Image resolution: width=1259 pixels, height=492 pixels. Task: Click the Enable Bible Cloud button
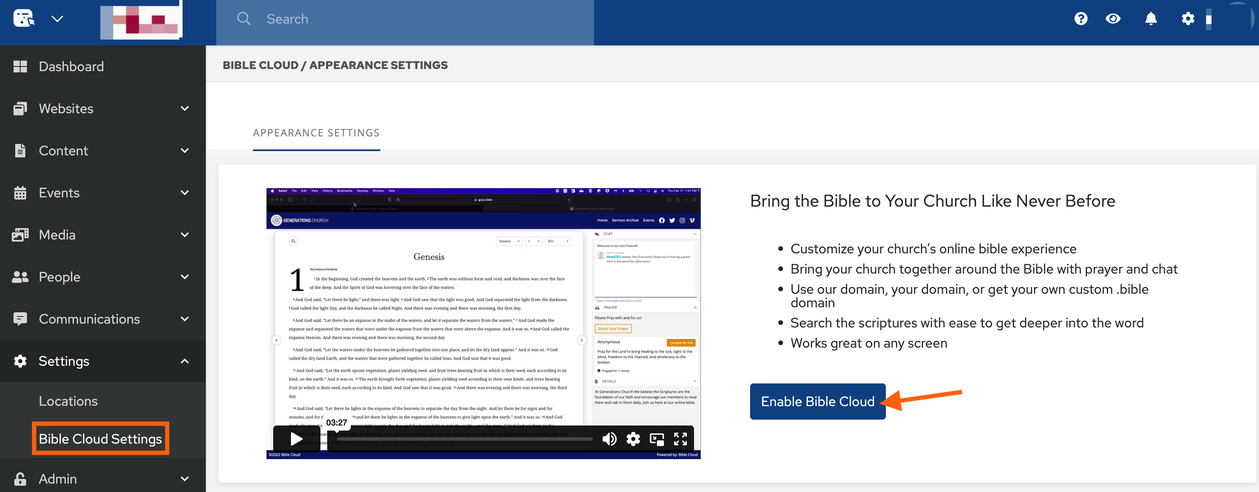click(x=817, y=401)
